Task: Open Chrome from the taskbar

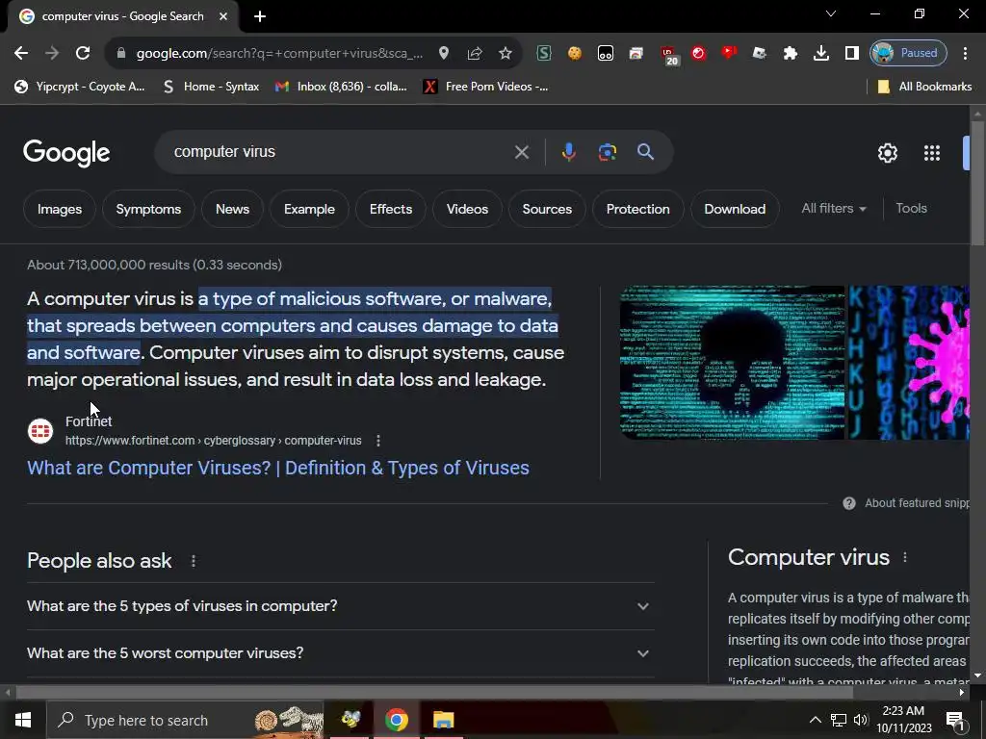Action: coord(396,720)
